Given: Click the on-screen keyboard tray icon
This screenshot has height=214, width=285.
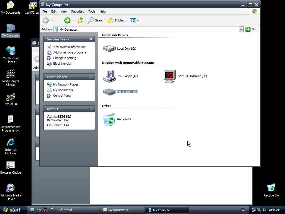Looking at the screenshot, I should [x=243, y=210].
